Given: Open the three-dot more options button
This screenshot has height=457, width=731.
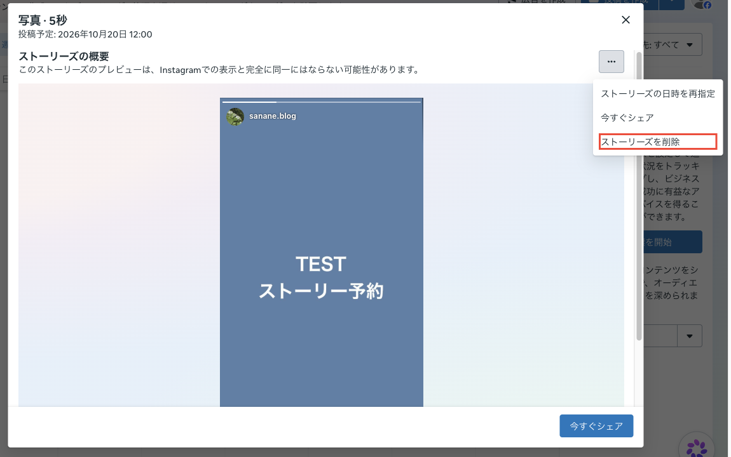Looking at the screenshot, I should [611, 62].
